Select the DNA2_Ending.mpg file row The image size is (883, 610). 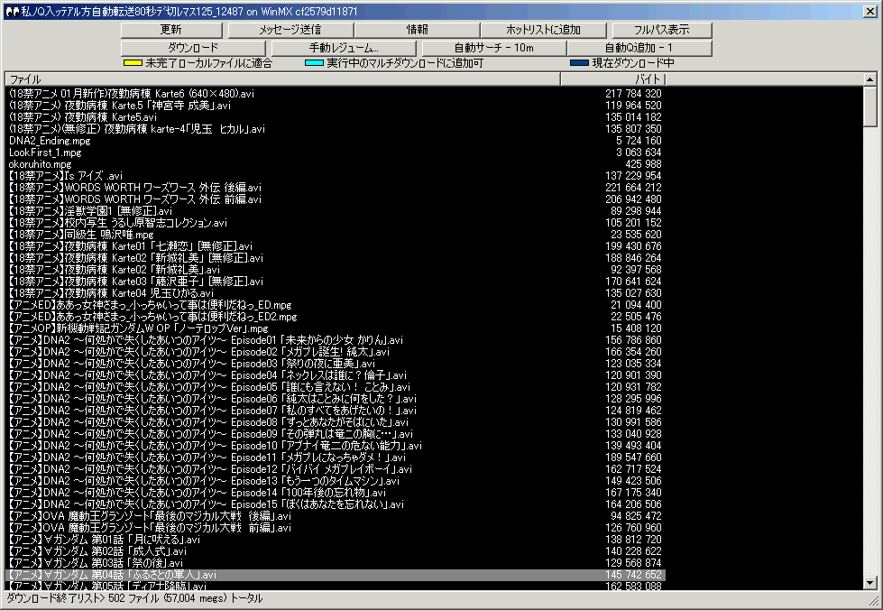click(49, 141)
